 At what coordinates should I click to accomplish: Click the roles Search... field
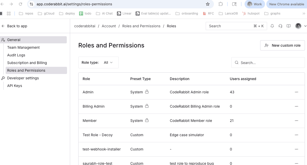[268, 62]
